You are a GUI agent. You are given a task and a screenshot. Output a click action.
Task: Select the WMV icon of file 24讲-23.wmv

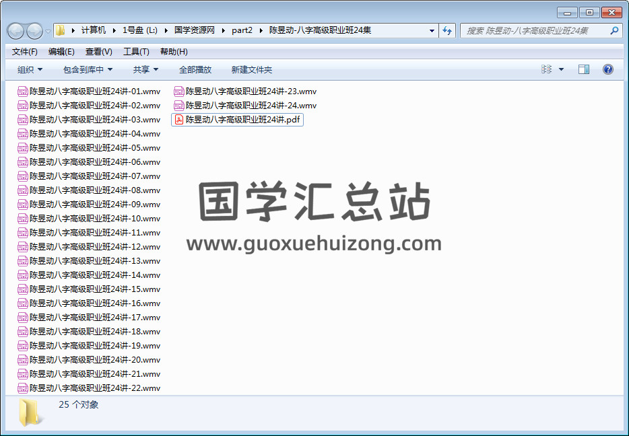tap(179, 92)
